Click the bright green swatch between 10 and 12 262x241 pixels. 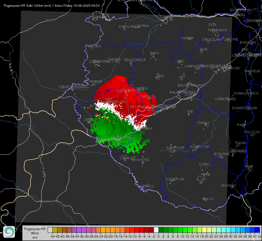click(185, 230)
